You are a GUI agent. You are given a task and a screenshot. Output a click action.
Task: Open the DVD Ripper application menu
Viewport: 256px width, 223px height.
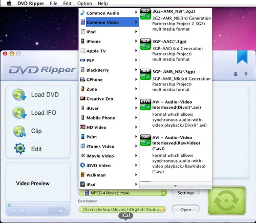(31, 4)
